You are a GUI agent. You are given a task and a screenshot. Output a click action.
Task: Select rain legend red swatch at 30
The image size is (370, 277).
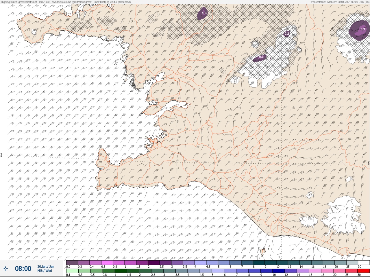pos(364,271)
